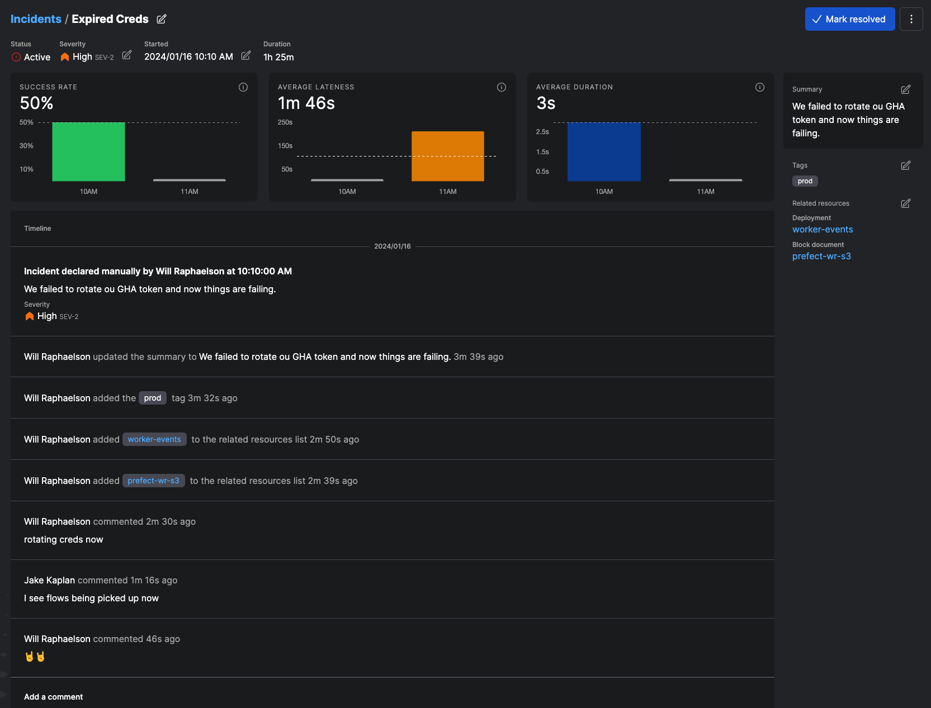Viewport: 931px width, 708px height.
Task: Select the gray 10AM lateness bar
Action: (x=347, y=180)
